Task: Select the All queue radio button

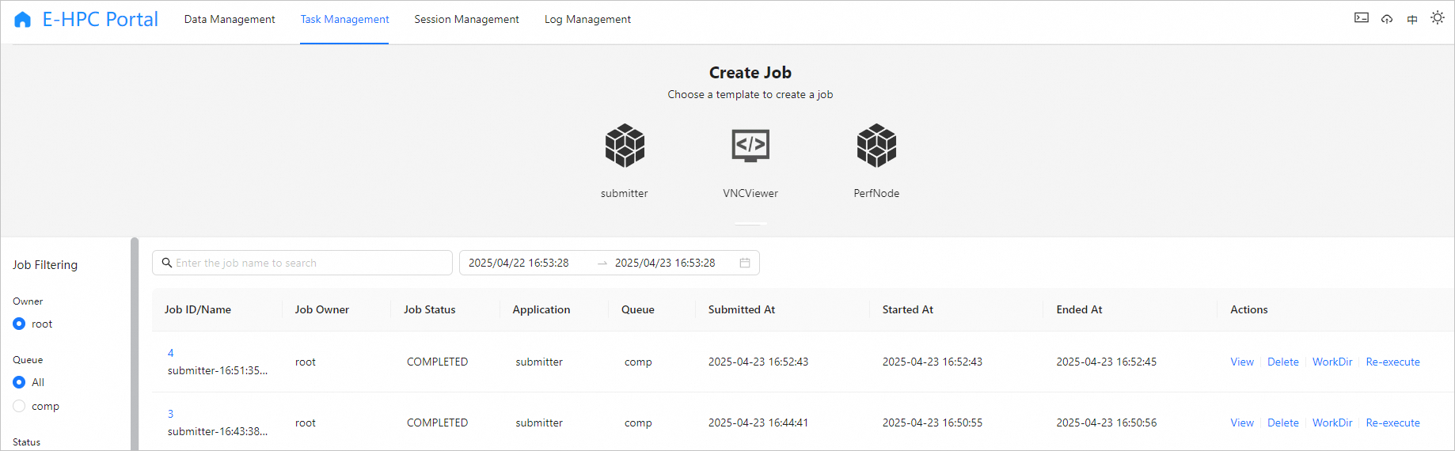Action: (19, 382)
